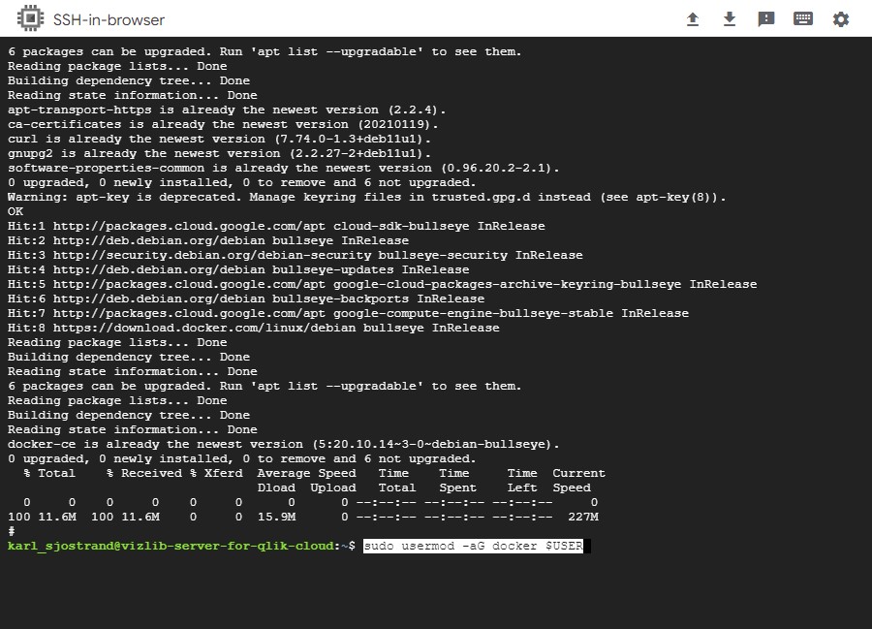Open the upload file icon
The width and height of the screenshot is (872, 629).
693,19
